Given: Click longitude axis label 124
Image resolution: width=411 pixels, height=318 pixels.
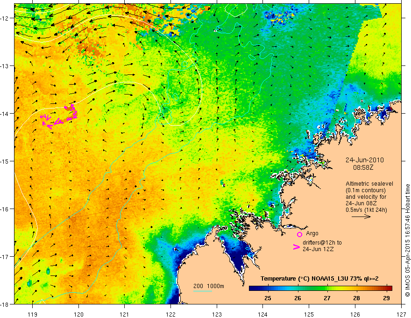Looking at the screenshot, I should [263, 314].
